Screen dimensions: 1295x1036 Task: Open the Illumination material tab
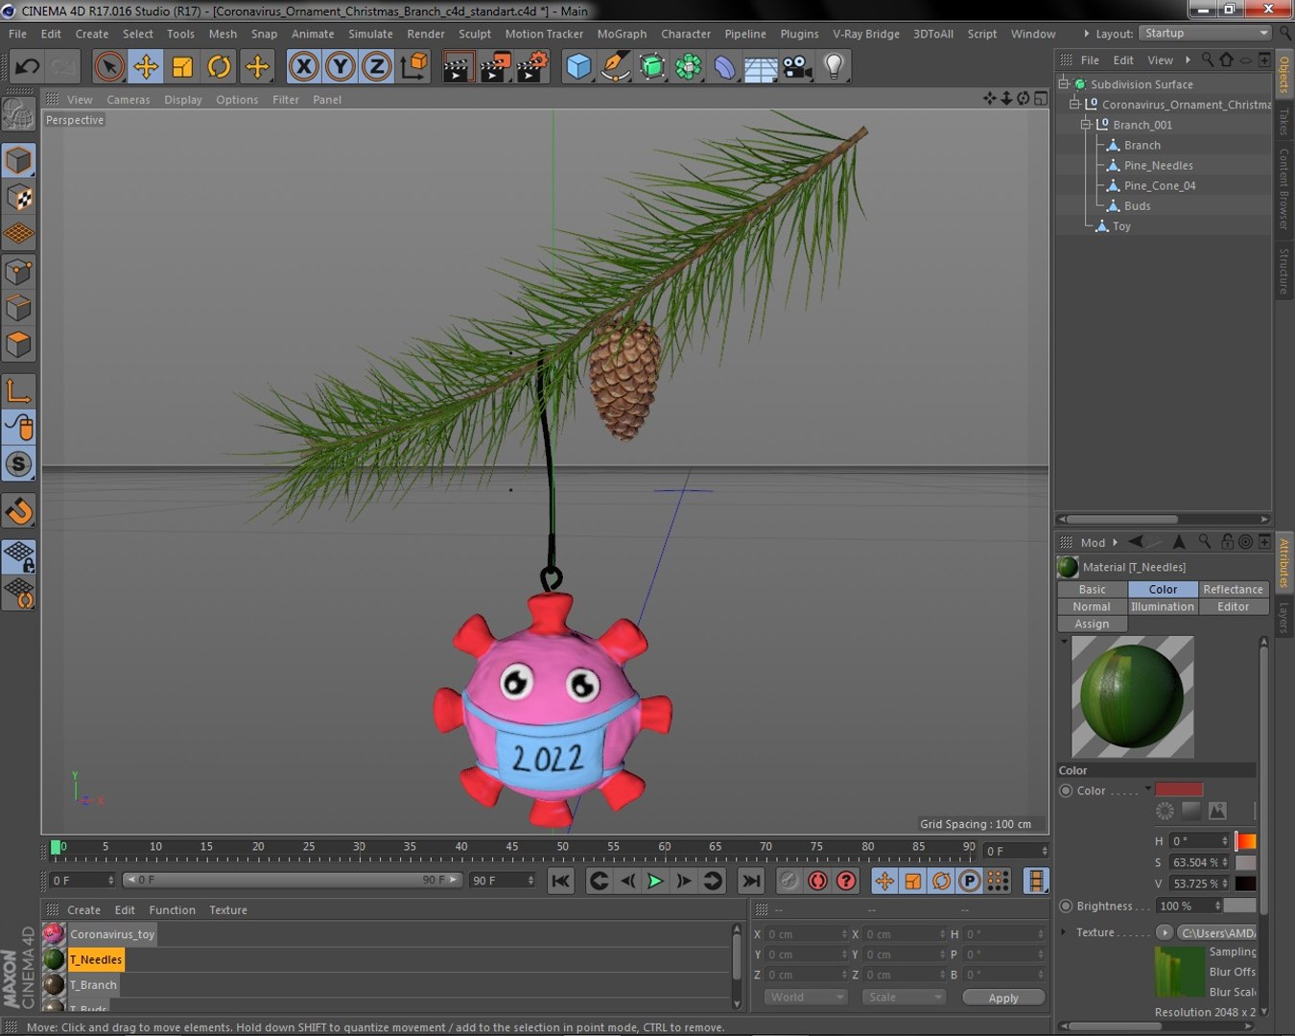[x=1162, y=607]
